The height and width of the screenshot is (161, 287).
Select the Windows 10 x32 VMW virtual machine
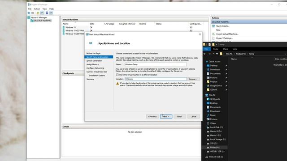click(74, 31)
